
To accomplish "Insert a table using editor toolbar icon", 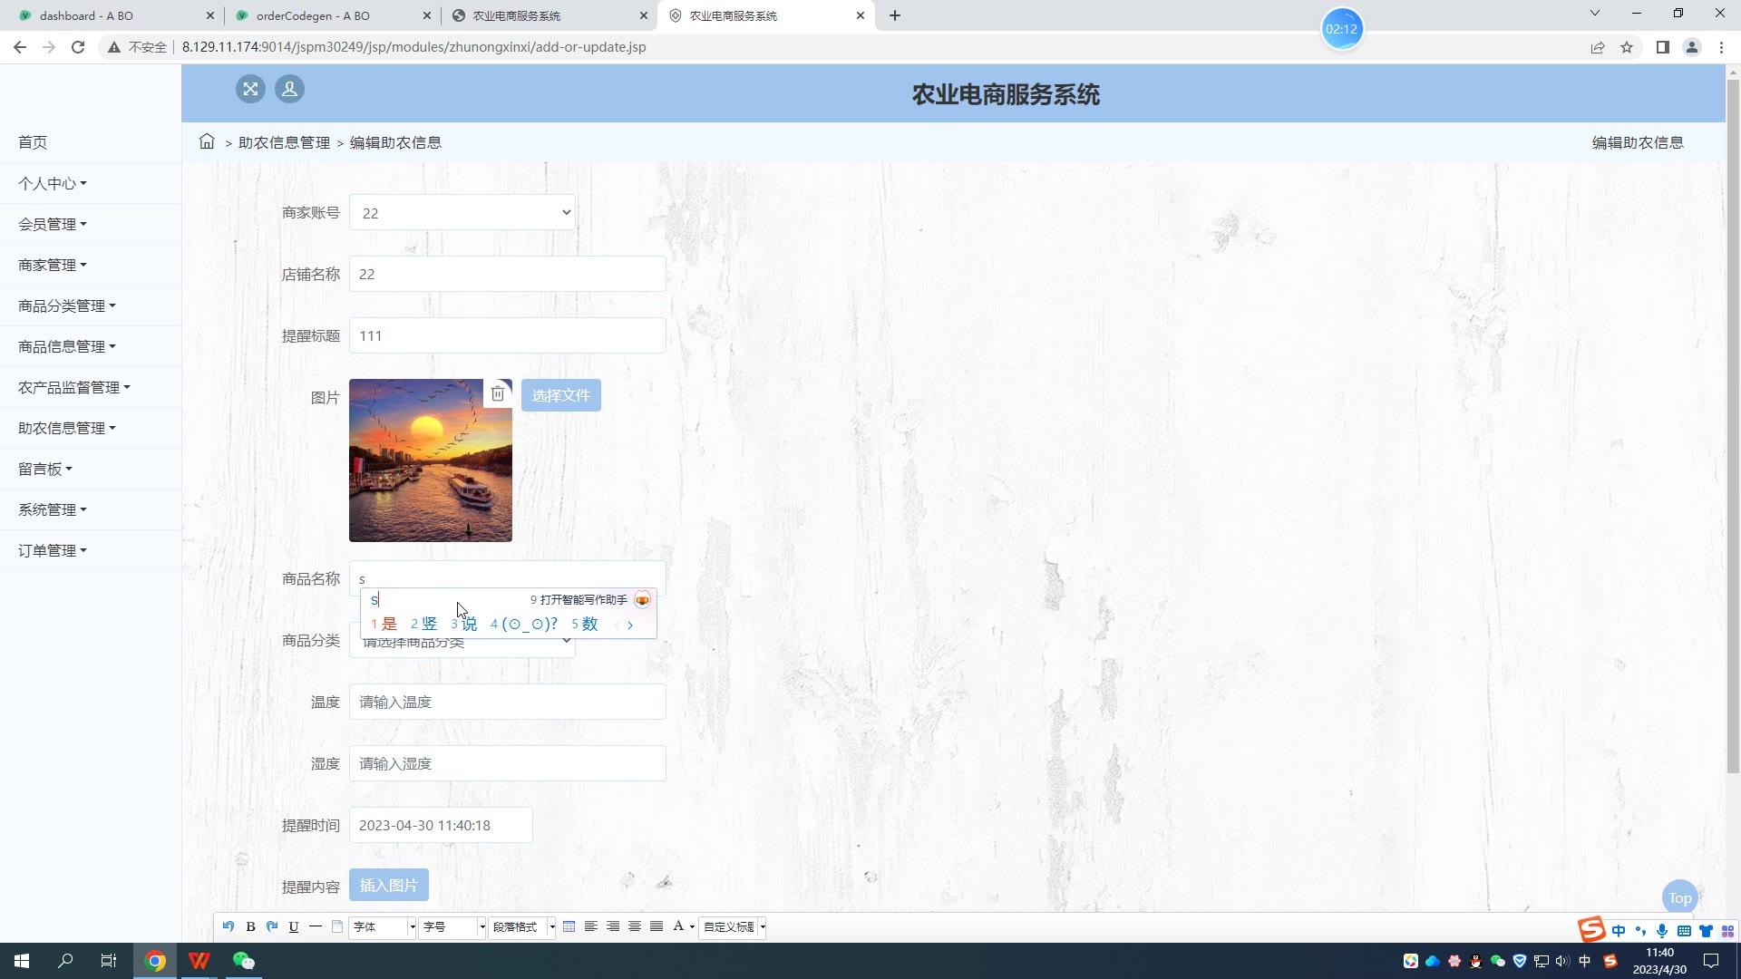I will 569,926.
